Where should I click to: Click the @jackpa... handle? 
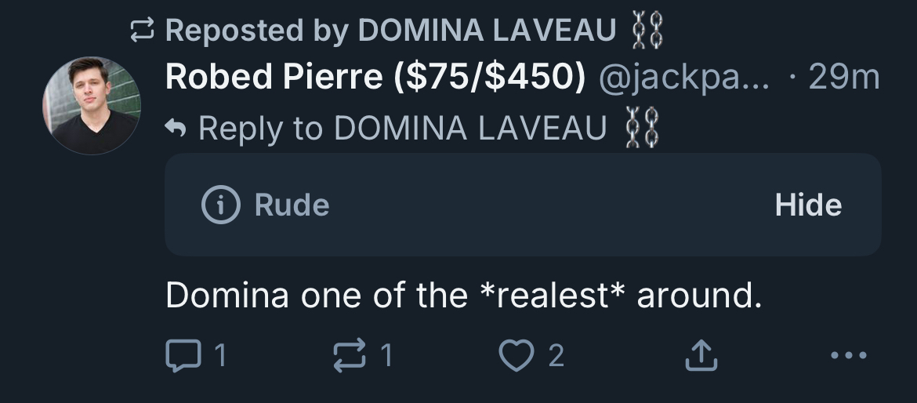tap(684, 77)
